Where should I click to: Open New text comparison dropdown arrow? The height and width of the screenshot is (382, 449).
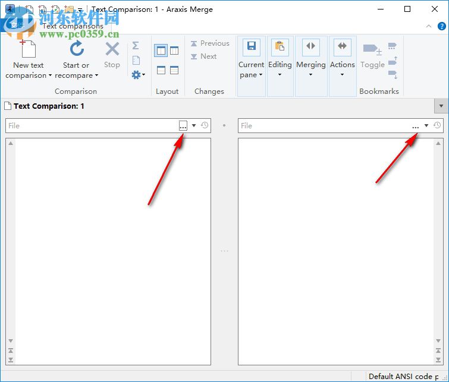click(50, 75)
